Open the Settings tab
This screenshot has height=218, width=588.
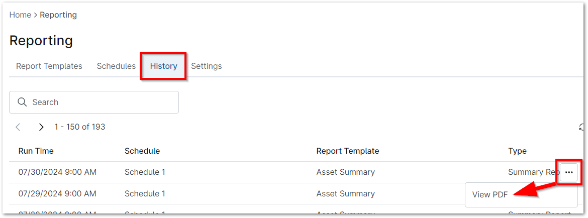206,66
